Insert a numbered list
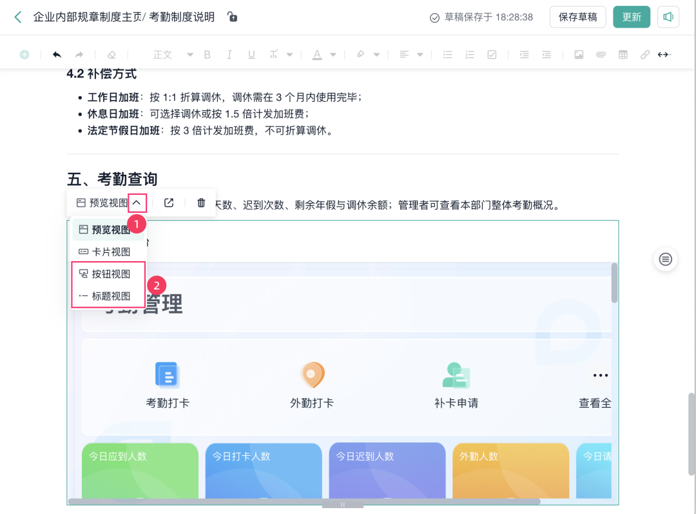The width and height of the screenshot is (696, 514). pyautogui.click(x=470, y=55)
